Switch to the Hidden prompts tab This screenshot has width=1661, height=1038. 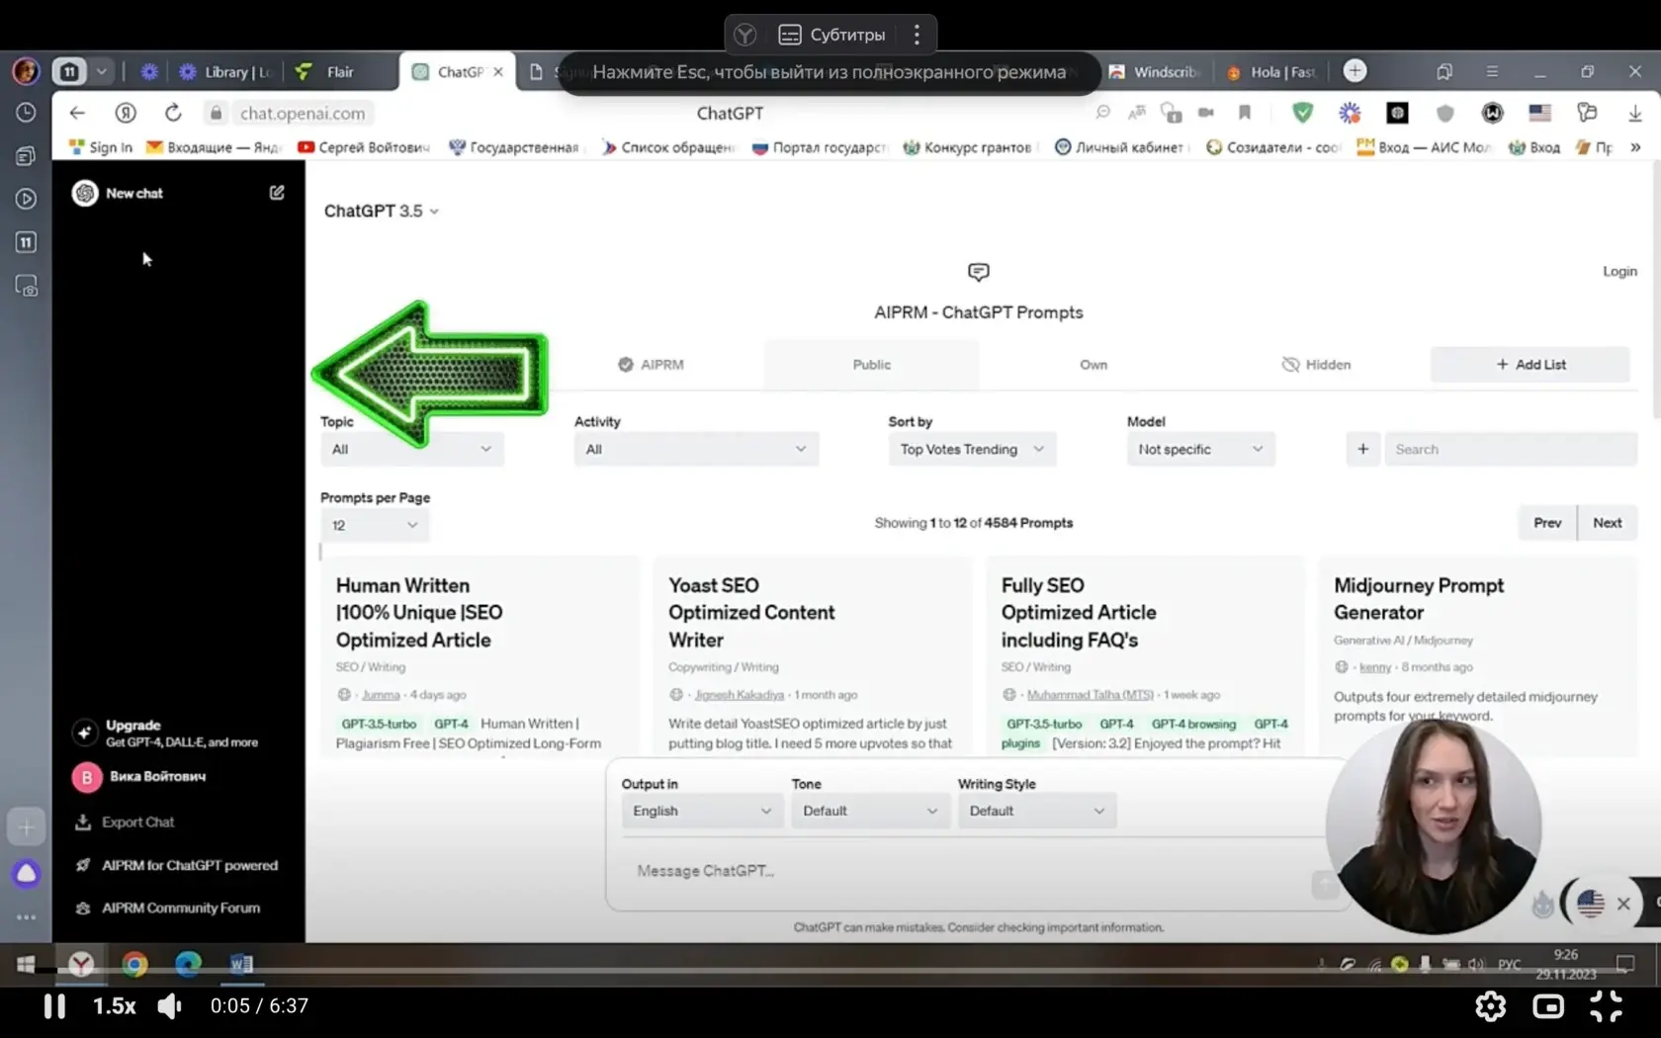(1316, 365)
